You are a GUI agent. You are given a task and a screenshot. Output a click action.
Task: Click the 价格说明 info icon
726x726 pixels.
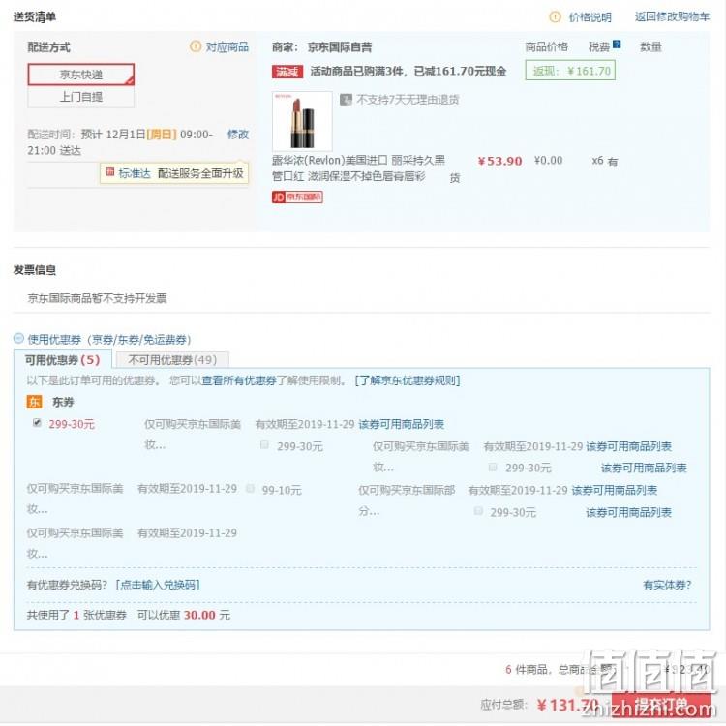(x=555, y=17)
